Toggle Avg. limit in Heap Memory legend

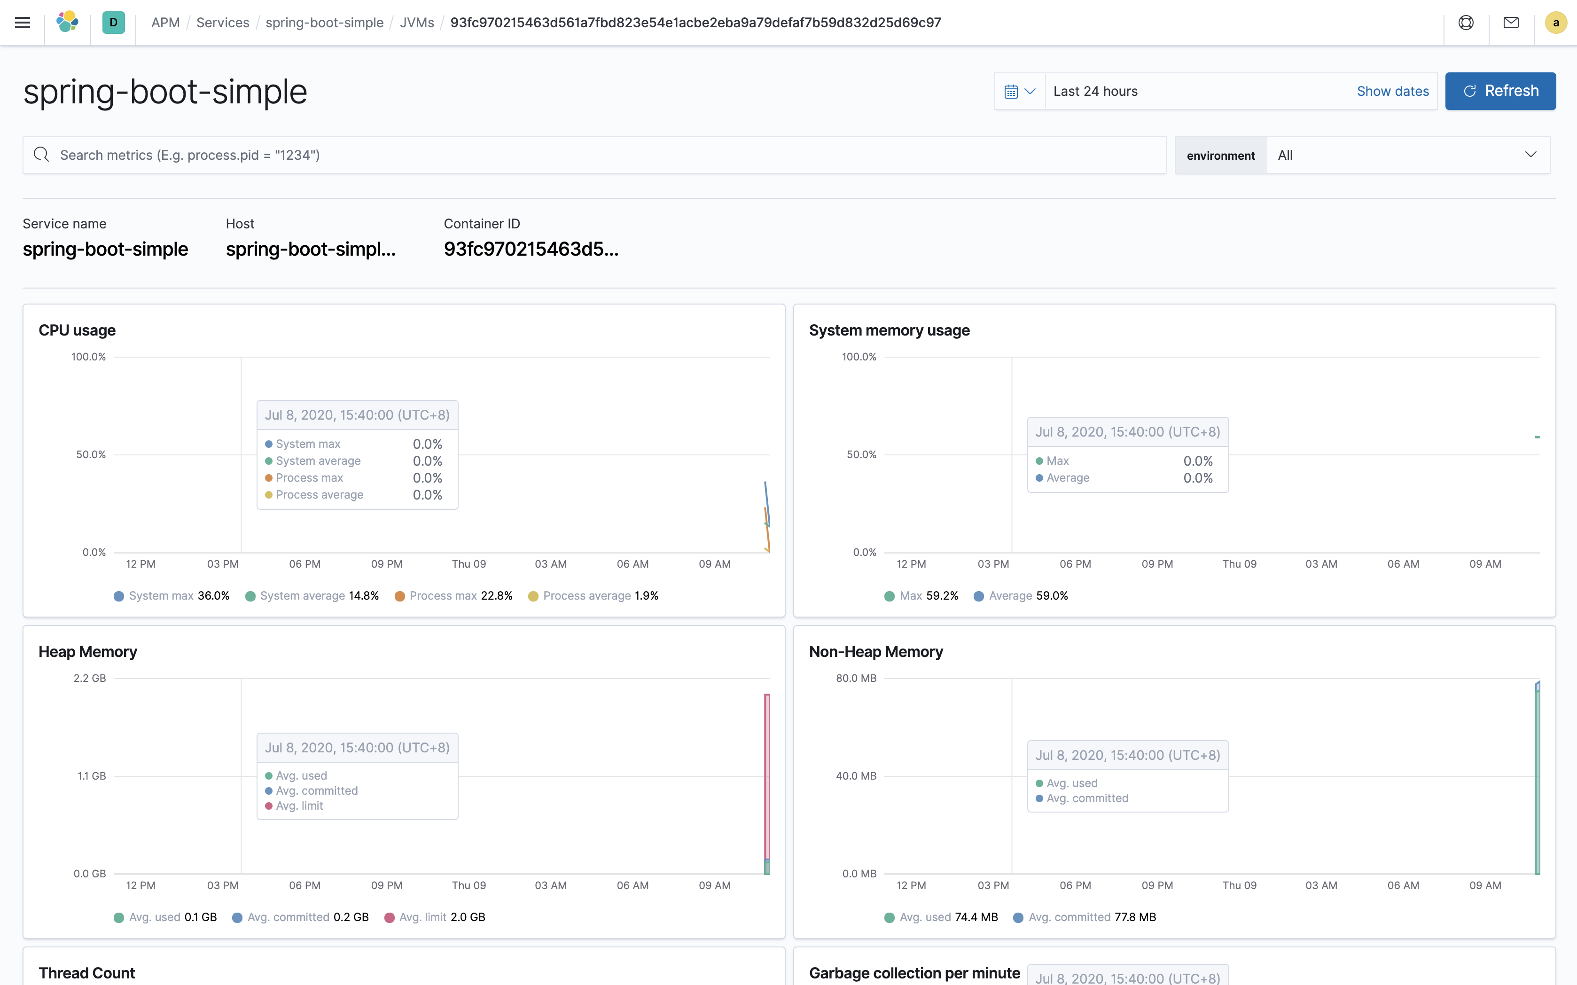(x=435, y=916)
